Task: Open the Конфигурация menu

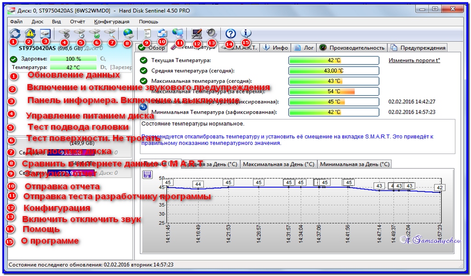Action: click(111, 22)
